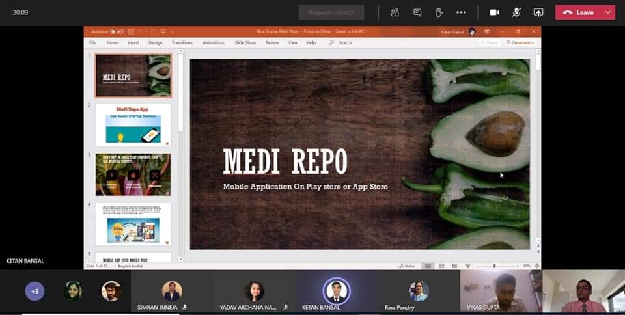Click the zoom slider handle
The image size is (625, 315).
coord(494,266)
